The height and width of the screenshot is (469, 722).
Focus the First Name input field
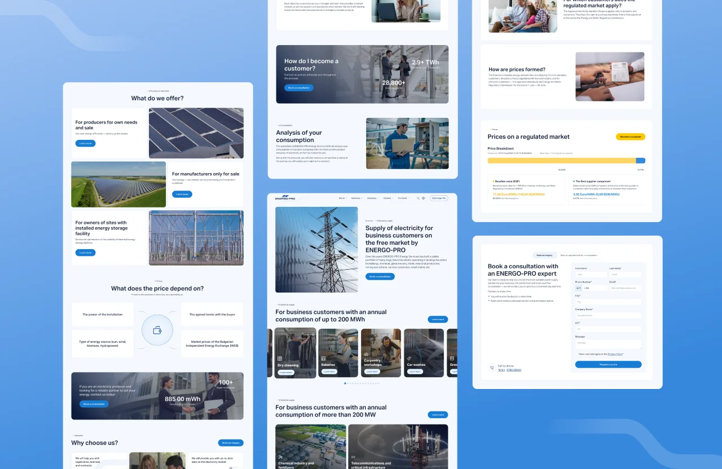point(591,275)
